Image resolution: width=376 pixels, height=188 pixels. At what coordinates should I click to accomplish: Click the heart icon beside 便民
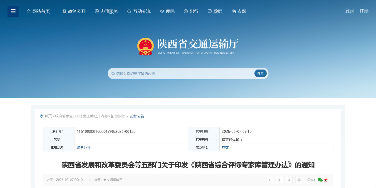pyautogui.click(x=162, y=11)
